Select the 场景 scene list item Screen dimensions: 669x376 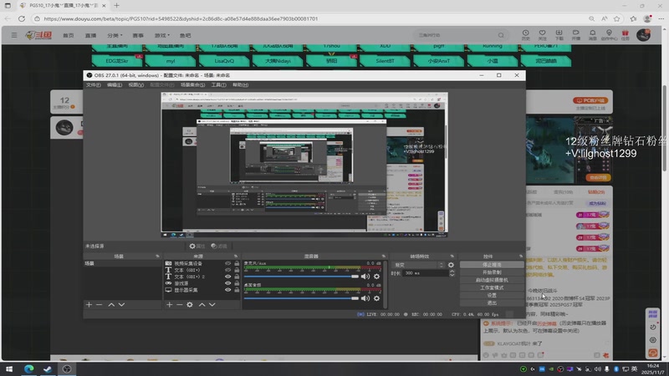click(x=122, y=263)
